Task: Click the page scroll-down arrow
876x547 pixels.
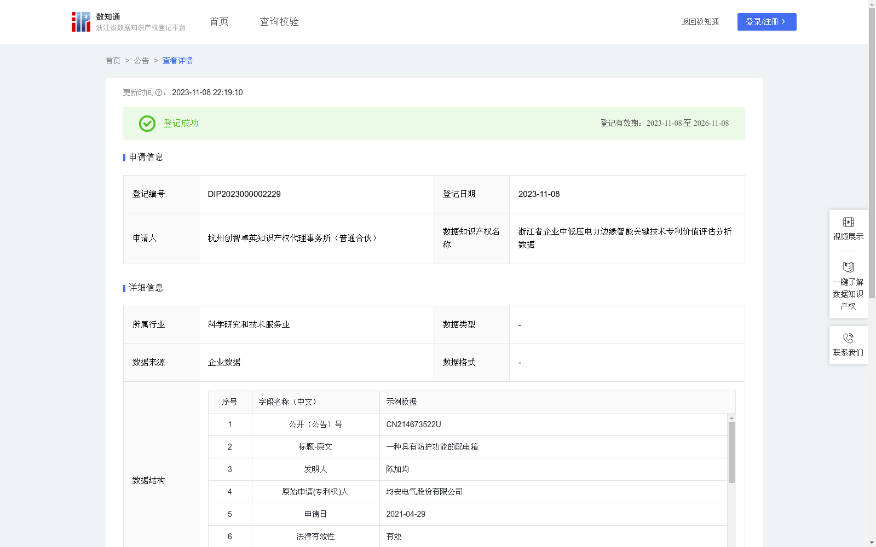Action: coord(872,543)
